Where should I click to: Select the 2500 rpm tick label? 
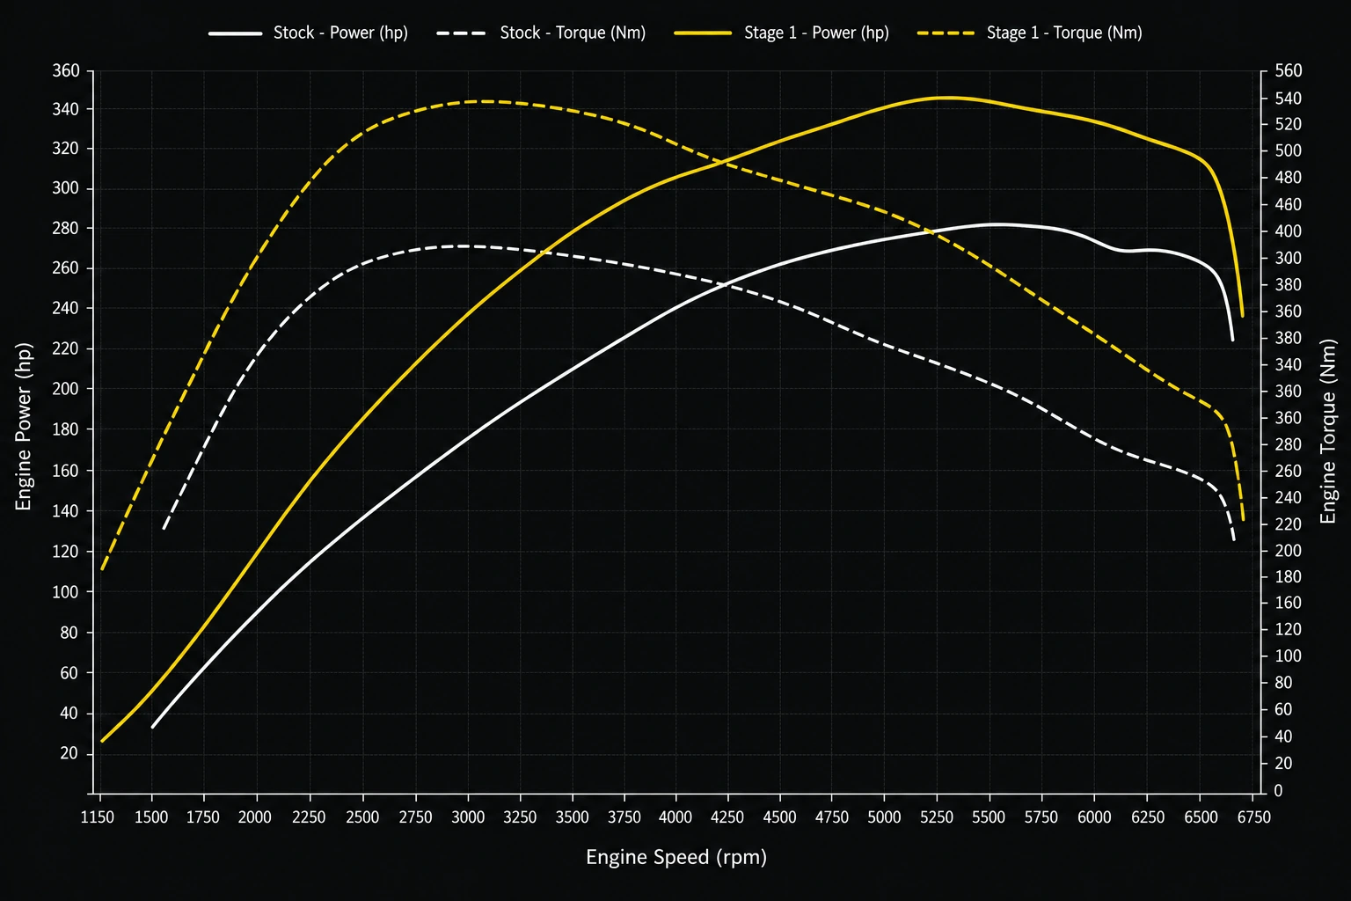(362, 817)
